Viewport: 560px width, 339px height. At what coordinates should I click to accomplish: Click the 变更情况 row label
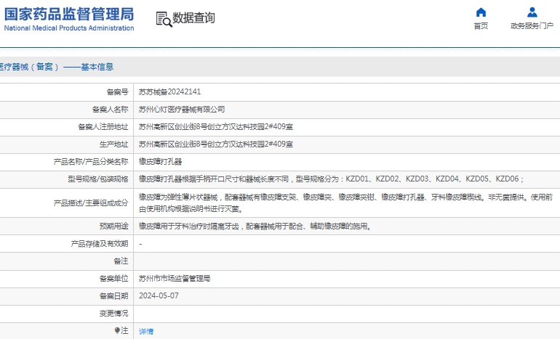(114, 314)
